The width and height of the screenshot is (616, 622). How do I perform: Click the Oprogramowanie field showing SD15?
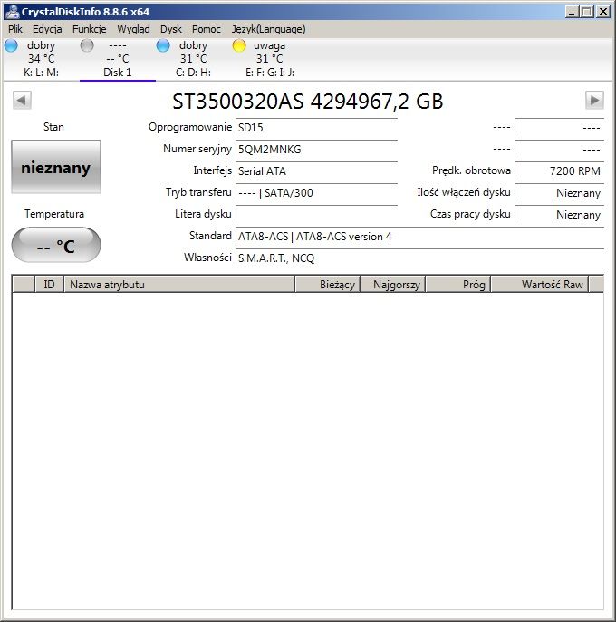(316, 127)
